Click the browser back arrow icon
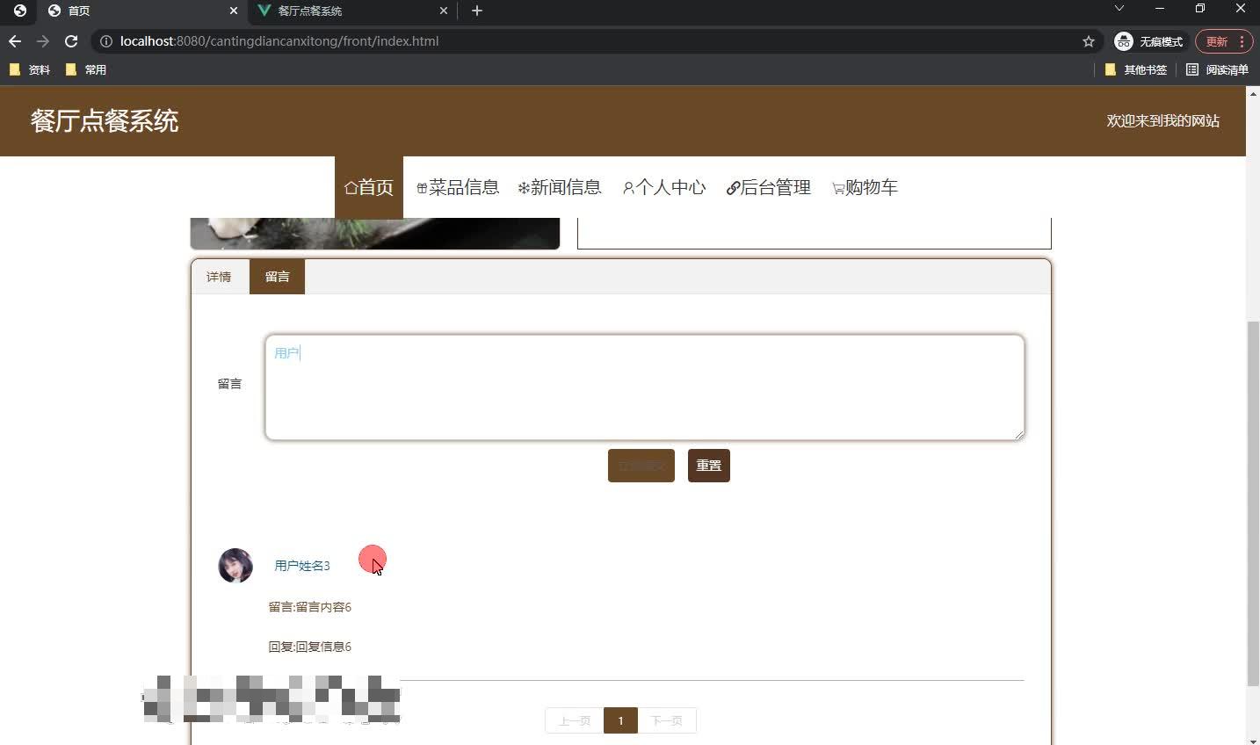This screenshot has height=745, width=1260. pyautogui.click(x=14, y=40)
